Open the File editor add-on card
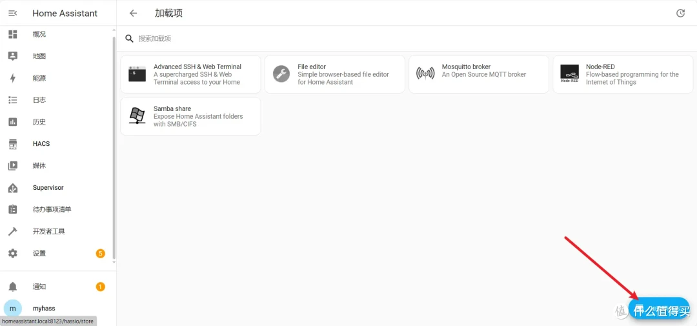 pyautogui.click(x=335, y=74)
